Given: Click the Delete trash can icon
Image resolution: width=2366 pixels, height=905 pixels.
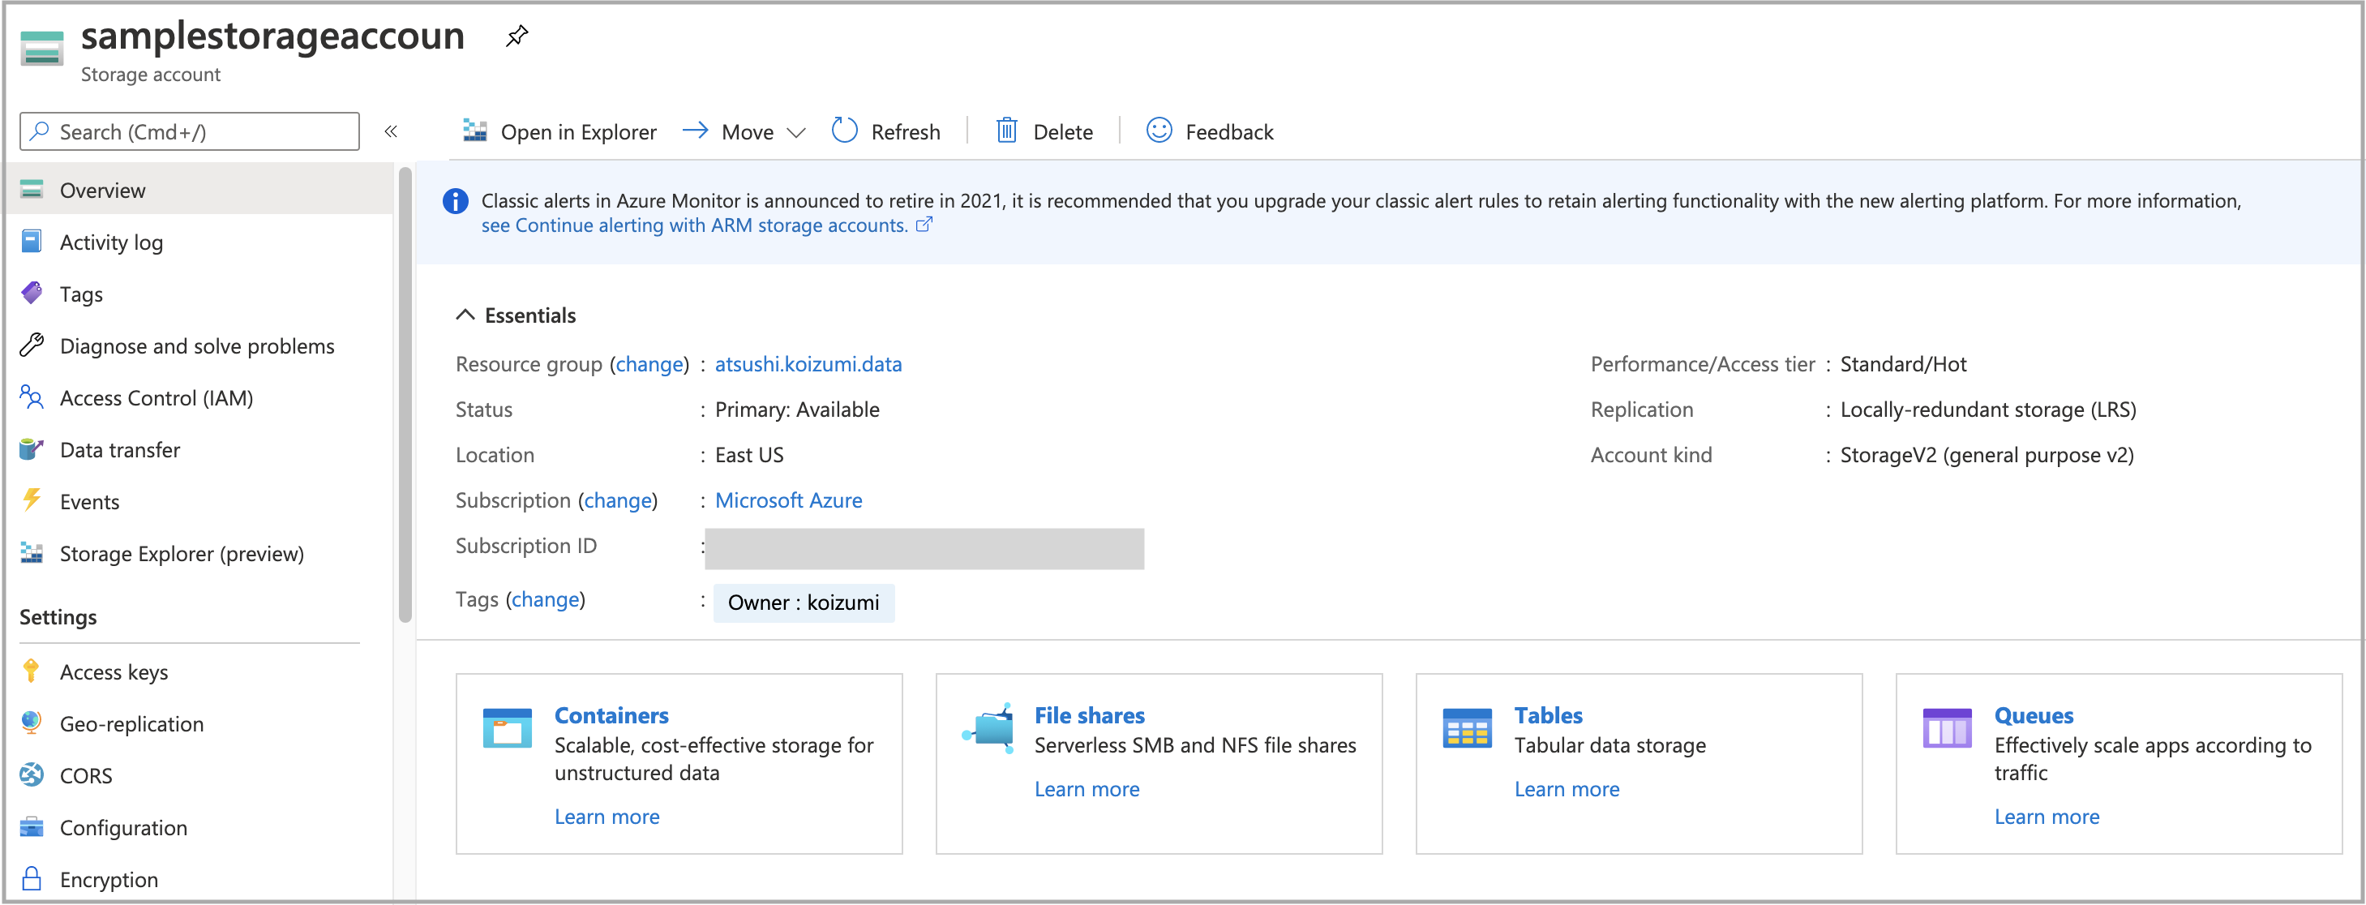Looking at the screenshot, I should click(1007, 131).
